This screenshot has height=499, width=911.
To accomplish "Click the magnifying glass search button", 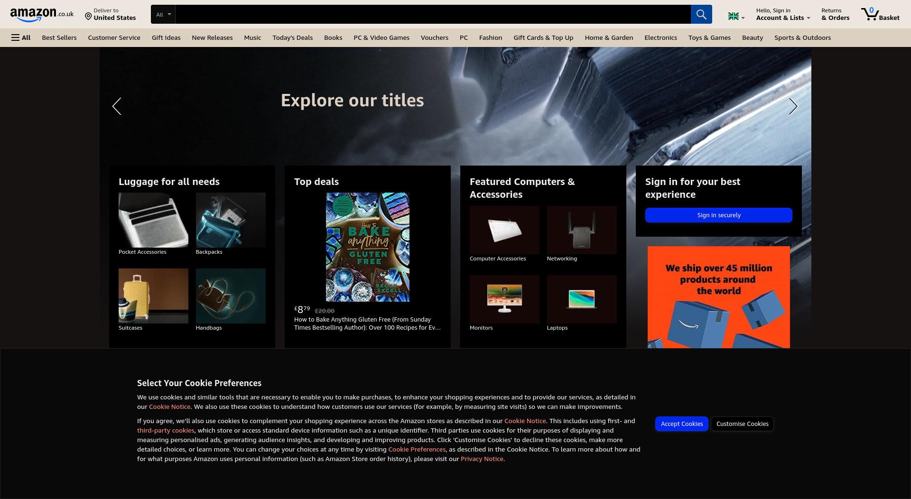I will tap(701, 14).
